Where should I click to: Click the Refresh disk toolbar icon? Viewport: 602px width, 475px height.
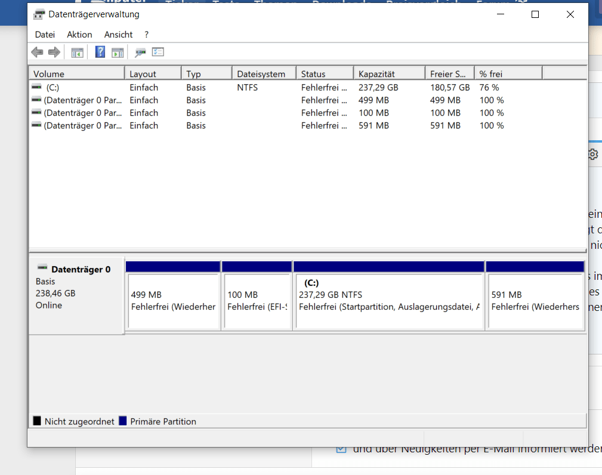pyautogui.click(x=140, y=53)
